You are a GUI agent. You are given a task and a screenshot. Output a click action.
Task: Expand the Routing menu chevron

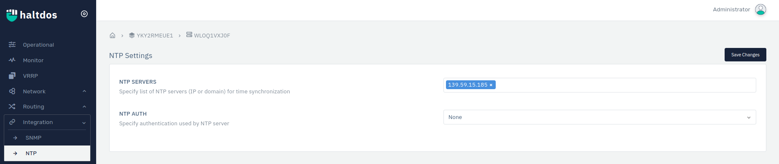point(84,107)
